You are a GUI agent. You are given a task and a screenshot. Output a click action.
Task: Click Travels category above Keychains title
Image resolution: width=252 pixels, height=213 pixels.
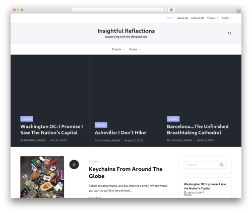(94, 162)
